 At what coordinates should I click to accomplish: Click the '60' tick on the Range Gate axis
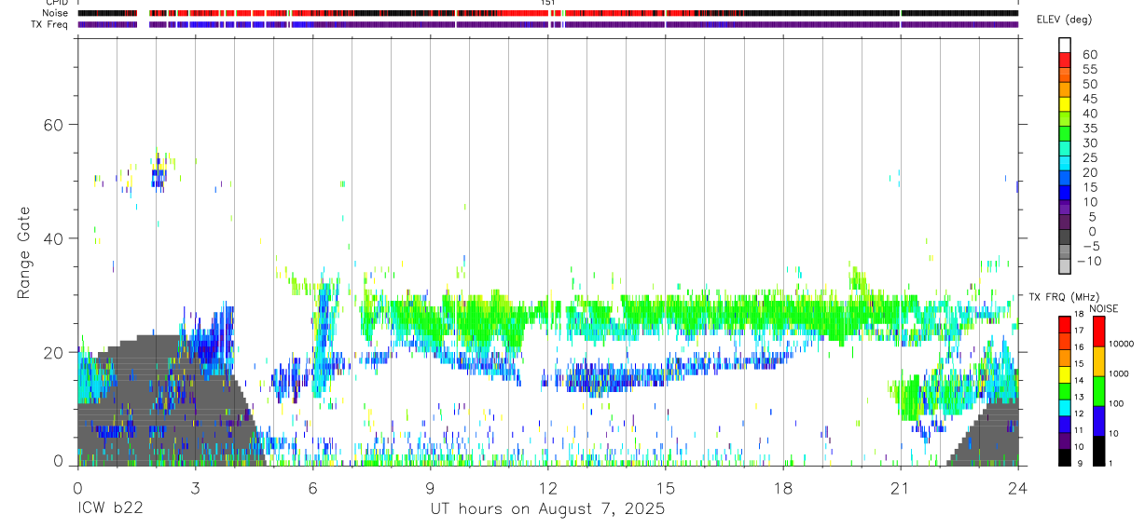[x=53, y=125]
